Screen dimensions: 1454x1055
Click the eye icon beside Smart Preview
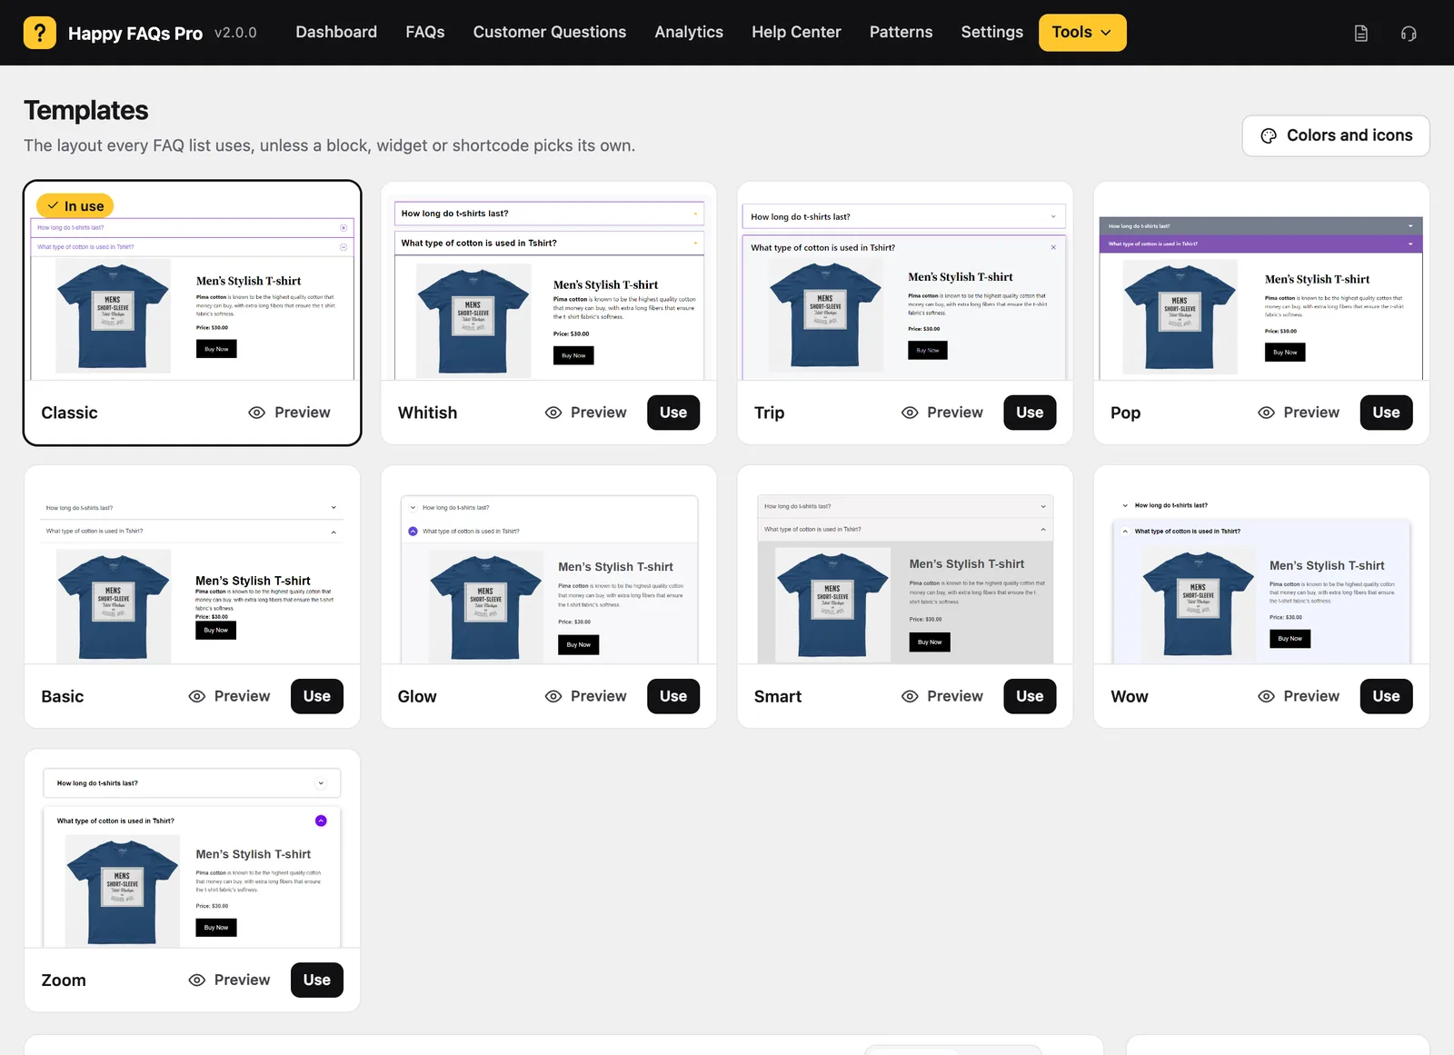pyautogui.click(x=910, y=696)
